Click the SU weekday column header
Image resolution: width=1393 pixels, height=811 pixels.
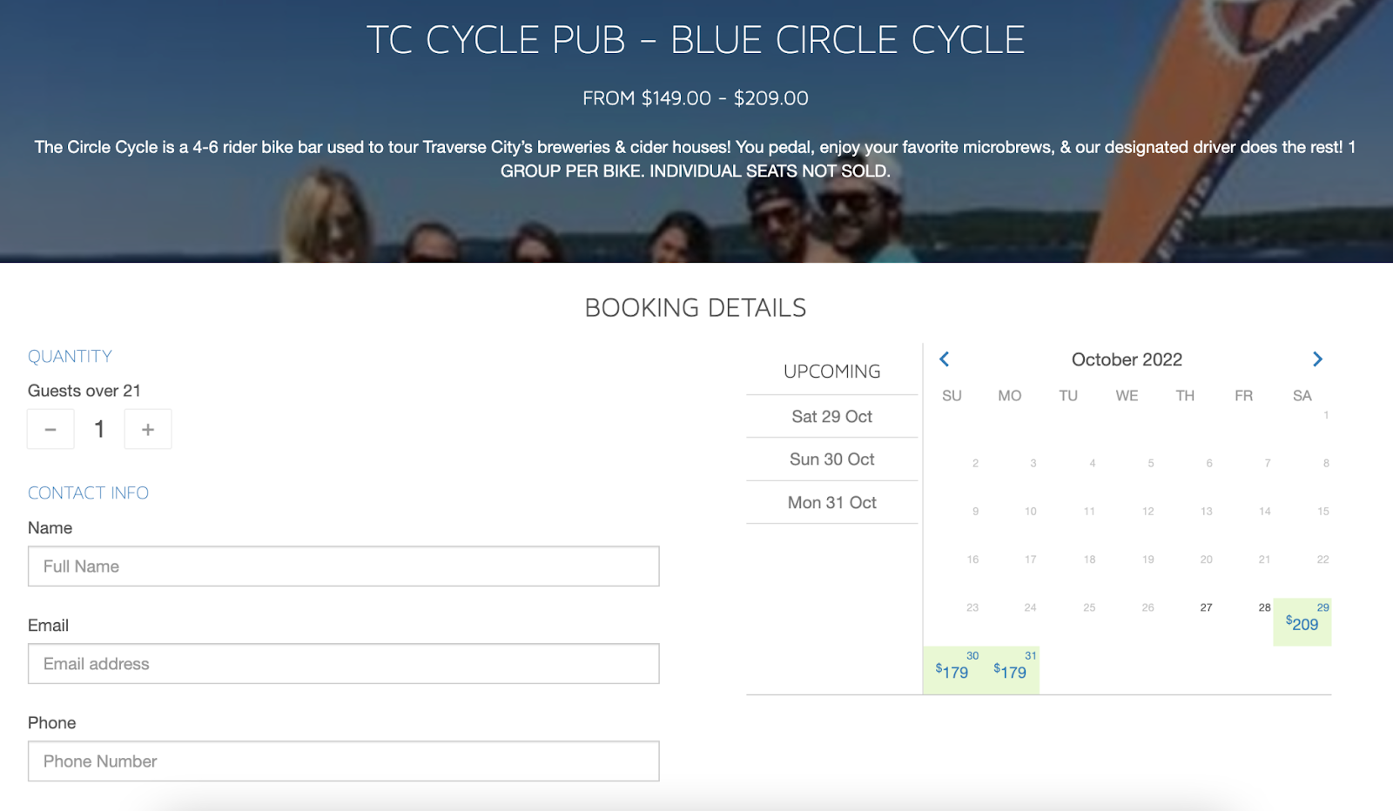952,396
